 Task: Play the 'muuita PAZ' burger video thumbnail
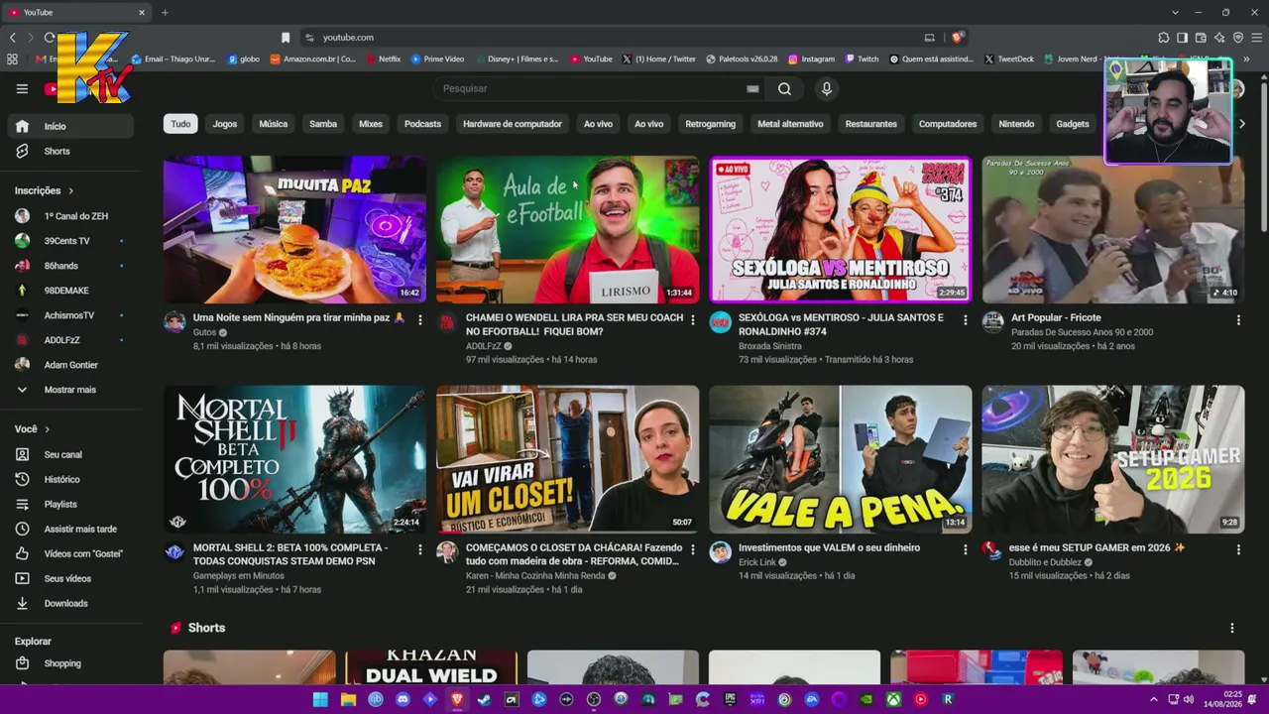click(x=294, y=229)
